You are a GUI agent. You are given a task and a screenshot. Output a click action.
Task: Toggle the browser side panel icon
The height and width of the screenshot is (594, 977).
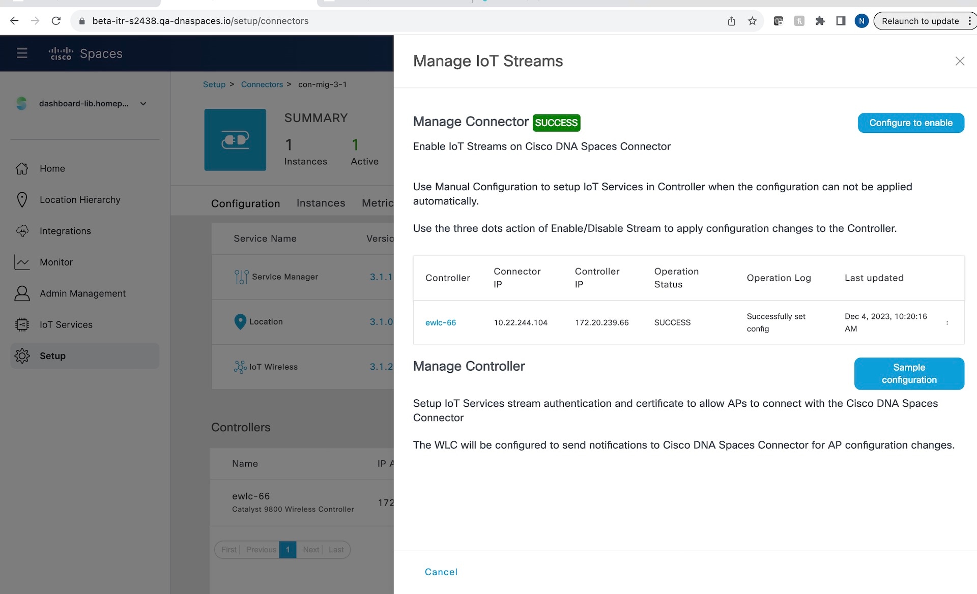(841, 21)
